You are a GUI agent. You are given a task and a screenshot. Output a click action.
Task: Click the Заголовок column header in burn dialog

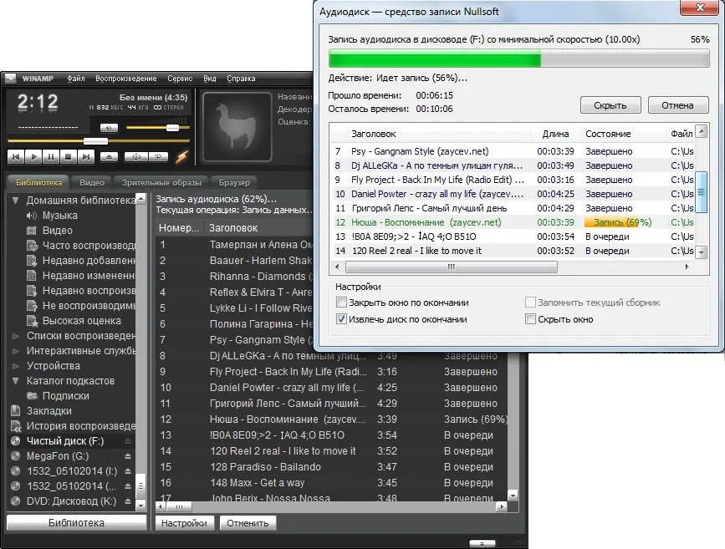(x=438, y=134)
